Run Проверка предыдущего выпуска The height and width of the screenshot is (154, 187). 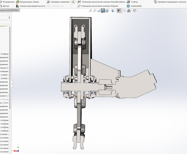170,2
